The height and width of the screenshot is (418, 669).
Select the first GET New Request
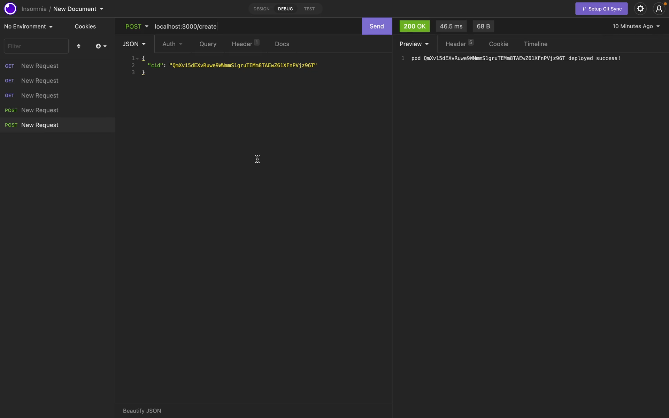point(57,66)
